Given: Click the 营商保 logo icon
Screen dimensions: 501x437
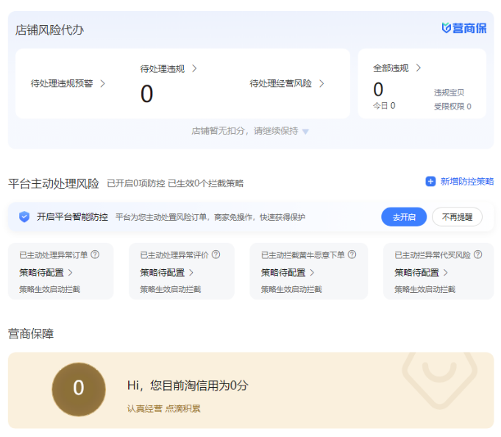Looking at the screenshot, I should 446,28.
